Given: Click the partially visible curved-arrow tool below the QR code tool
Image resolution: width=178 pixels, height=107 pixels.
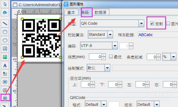Looking at the screenshot, I should 5,105.
